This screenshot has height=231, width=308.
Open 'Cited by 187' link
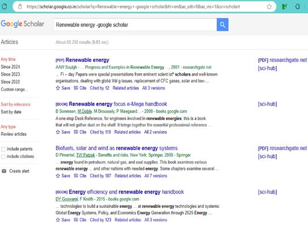(x=101, y=176)
